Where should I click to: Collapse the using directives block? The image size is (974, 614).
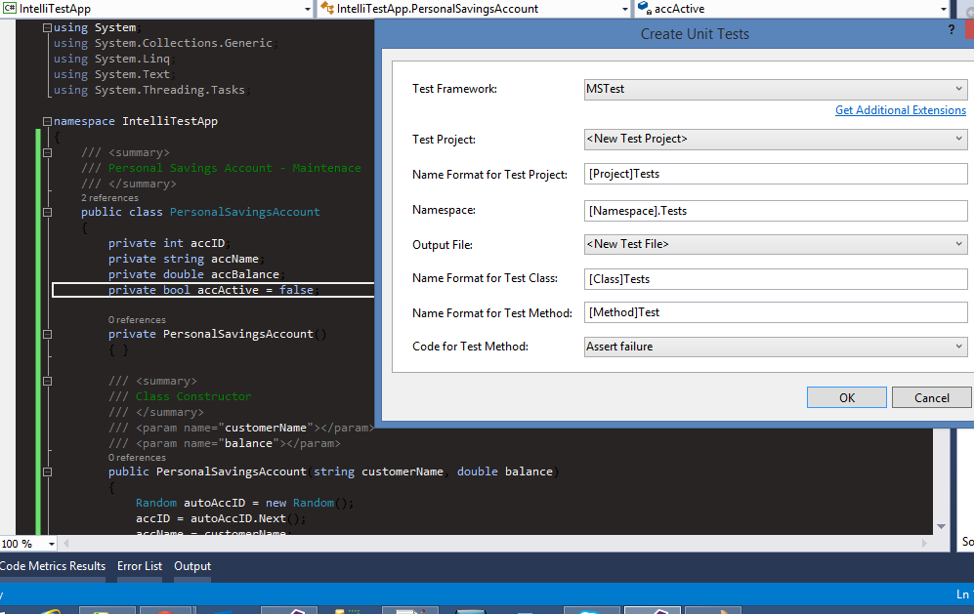pos(47,27)
